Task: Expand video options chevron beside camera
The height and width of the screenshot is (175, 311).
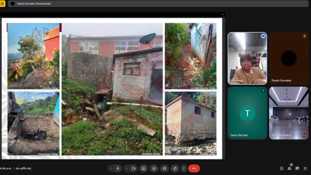Action: pos(127,169)
